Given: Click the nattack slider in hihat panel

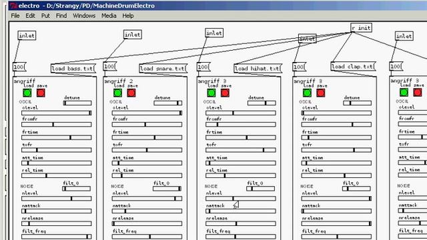Looking at the screenshot, I should [241, 211].
